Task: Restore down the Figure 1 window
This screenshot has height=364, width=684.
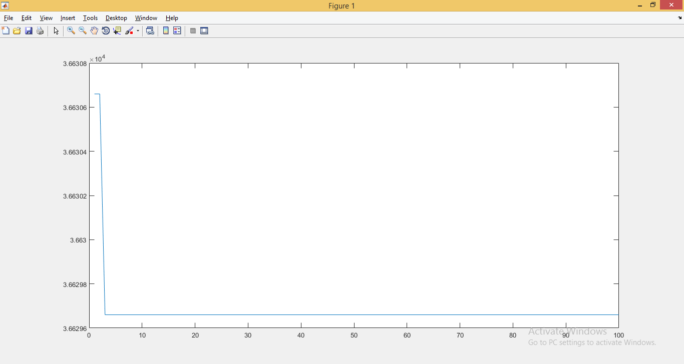Action: 653,5
